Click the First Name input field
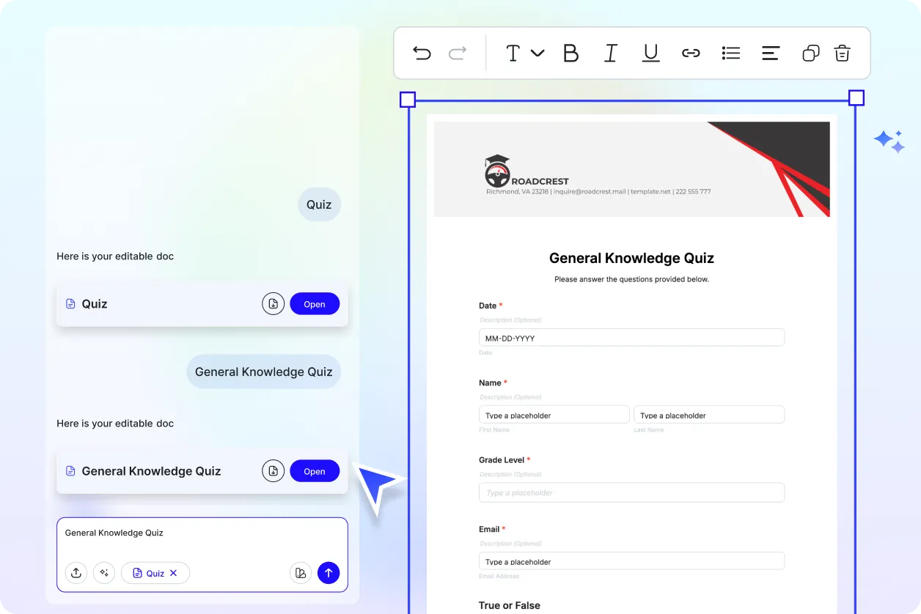Viewport: 921px width, 614px height. pyautogui.click(x=554, y=415)
